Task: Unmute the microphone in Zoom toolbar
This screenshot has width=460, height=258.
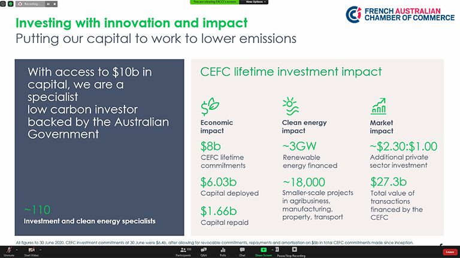Action: coord(9,251)
